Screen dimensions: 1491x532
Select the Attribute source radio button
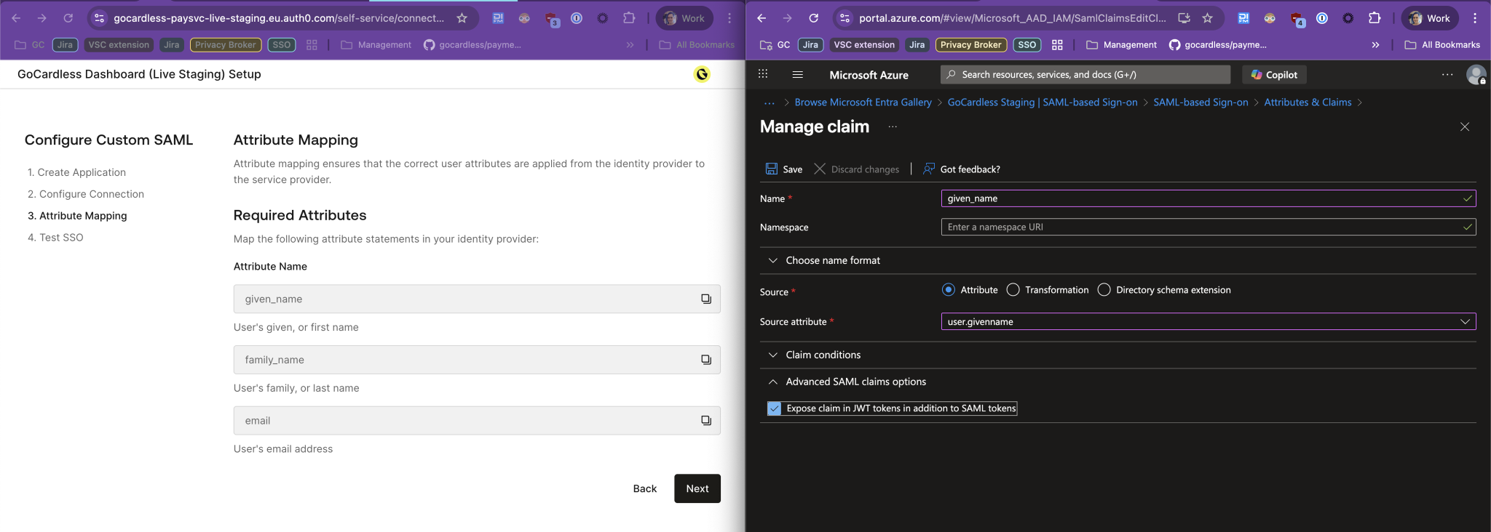tap(948, 290)
